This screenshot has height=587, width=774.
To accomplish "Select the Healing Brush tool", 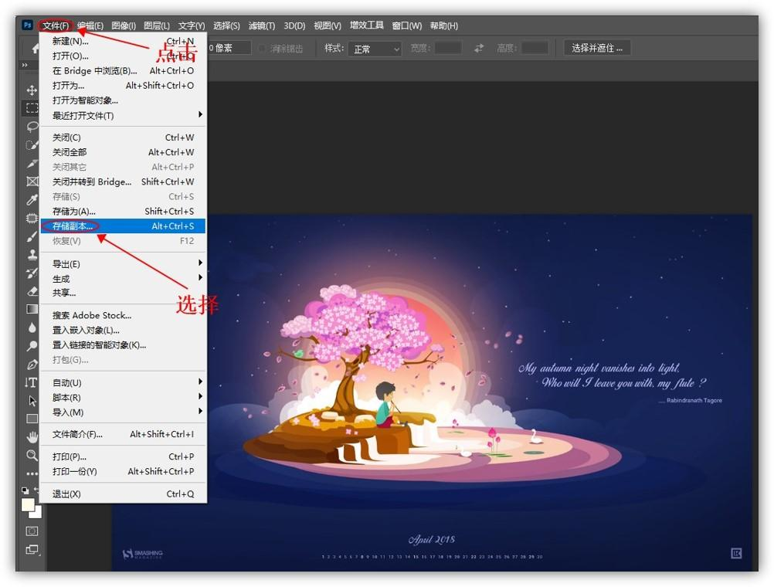I will (32, 218).
